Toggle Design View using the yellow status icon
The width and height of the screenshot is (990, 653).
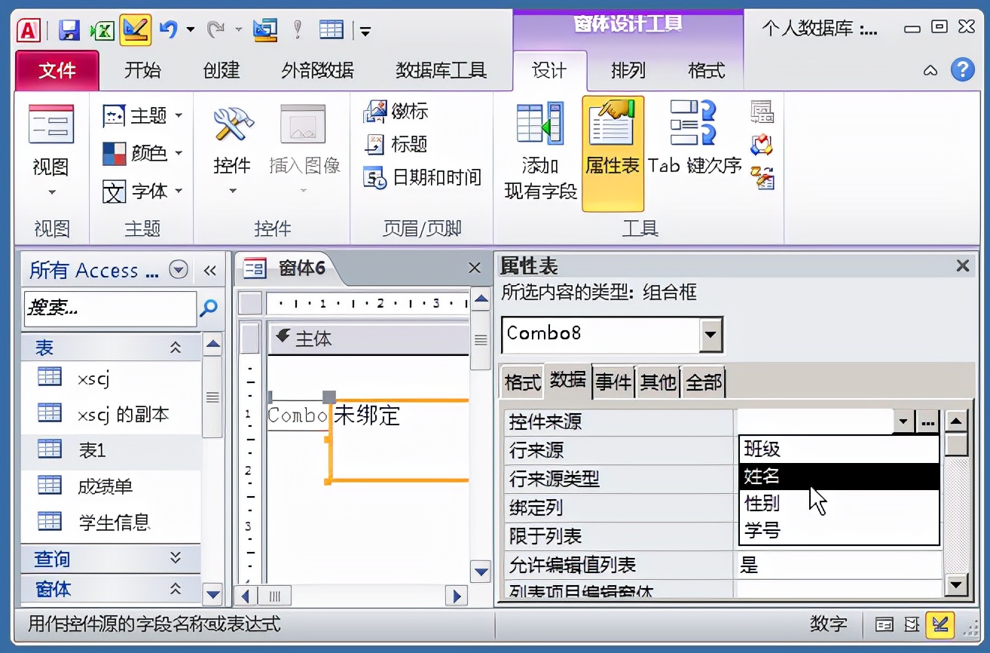click(x=939, y=624)
